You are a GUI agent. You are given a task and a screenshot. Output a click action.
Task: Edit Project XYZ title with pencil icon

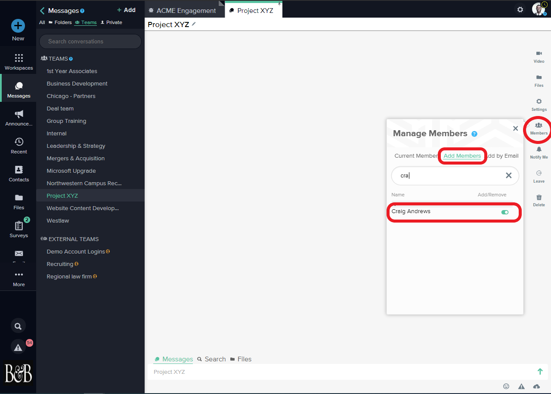pos(194,24)
